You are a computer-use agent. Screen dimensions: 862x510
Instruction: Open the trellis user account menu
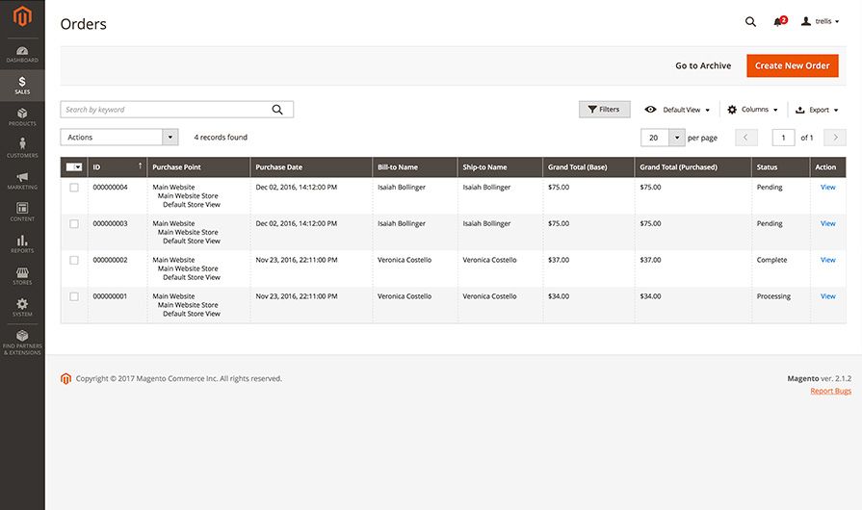coord(821,21)
